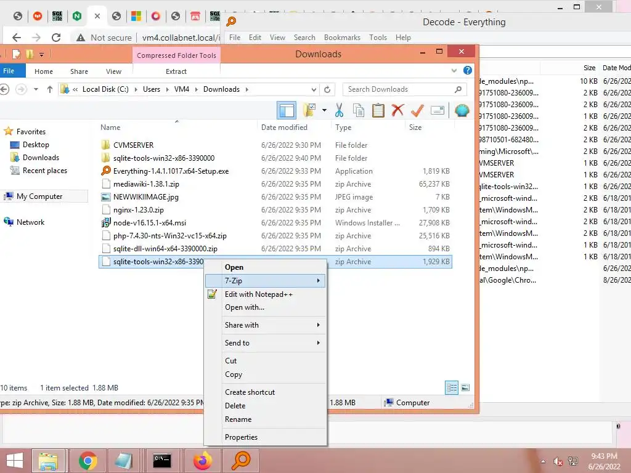
Task: Choose Open with... in context menu
Action: tap(265, 307)
